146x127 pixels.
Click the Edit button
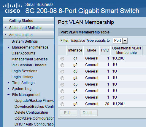(69, 113)
